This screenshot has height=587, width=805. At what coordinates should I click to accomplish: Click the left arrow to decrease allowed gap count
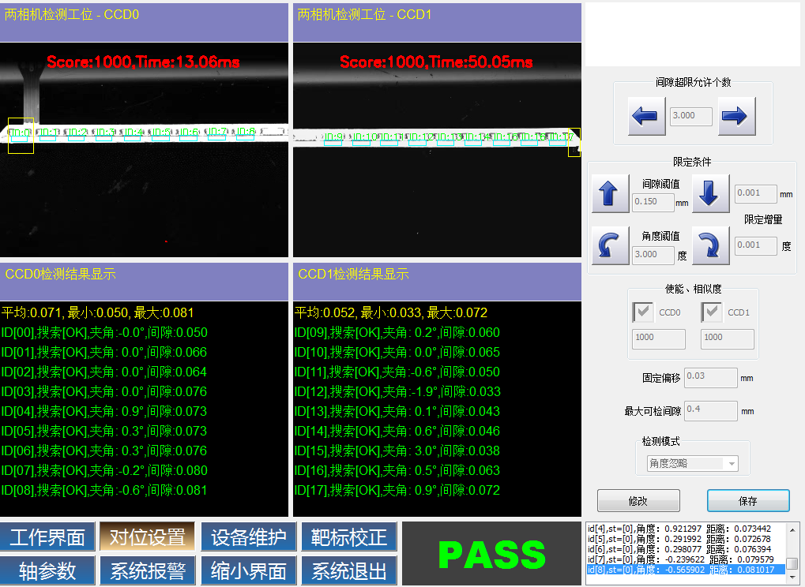645,115
